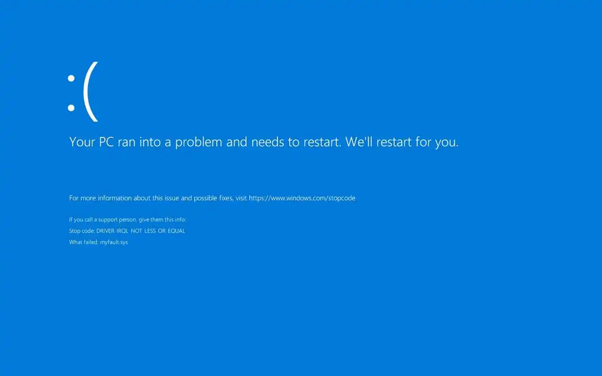Click the colon eyes of the sad face
The image size is (602, 376).
click(71, 93)
